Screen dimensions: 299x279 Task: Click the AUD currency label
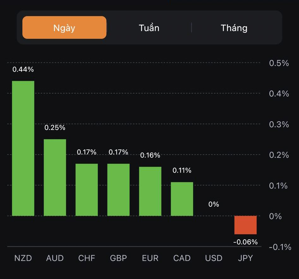[x=55, y=258]
